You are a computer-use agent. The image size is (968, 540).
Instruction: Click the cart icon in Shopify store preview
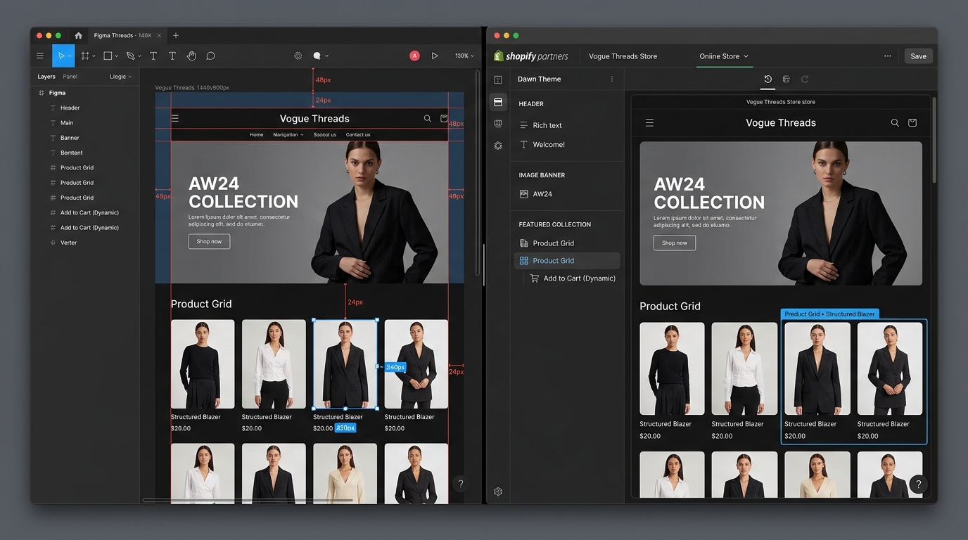tap(912, 122)
